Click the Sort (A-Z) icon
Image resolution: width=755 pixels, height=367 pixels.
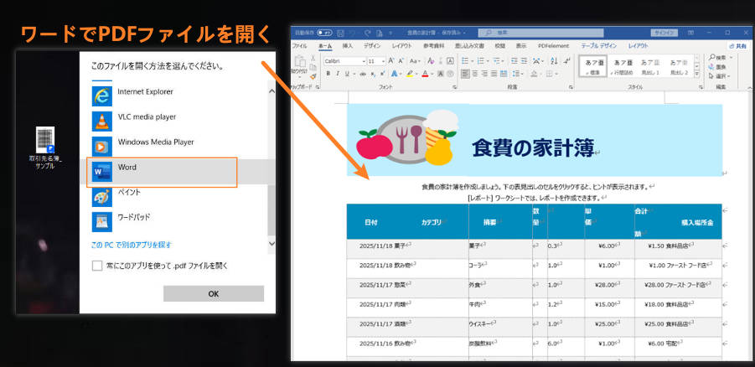[x=554, y=61]
